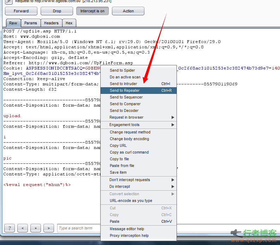Expand Convert selection submenu

[138, 194]
